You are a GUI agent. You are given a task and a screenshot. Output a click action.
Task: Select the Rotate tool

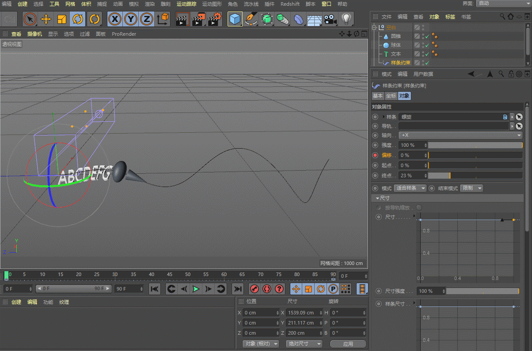point(77,19)
